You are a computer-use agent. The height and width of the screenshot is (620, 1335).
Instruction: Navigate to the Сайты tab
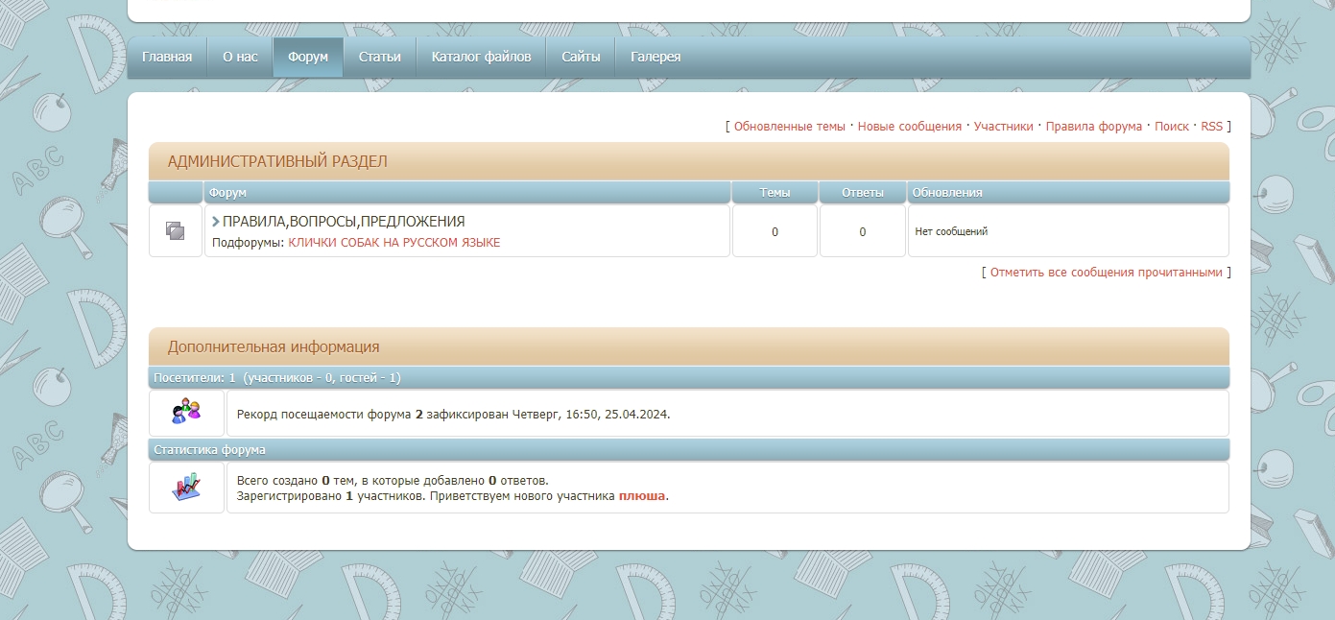pos(581,57)
